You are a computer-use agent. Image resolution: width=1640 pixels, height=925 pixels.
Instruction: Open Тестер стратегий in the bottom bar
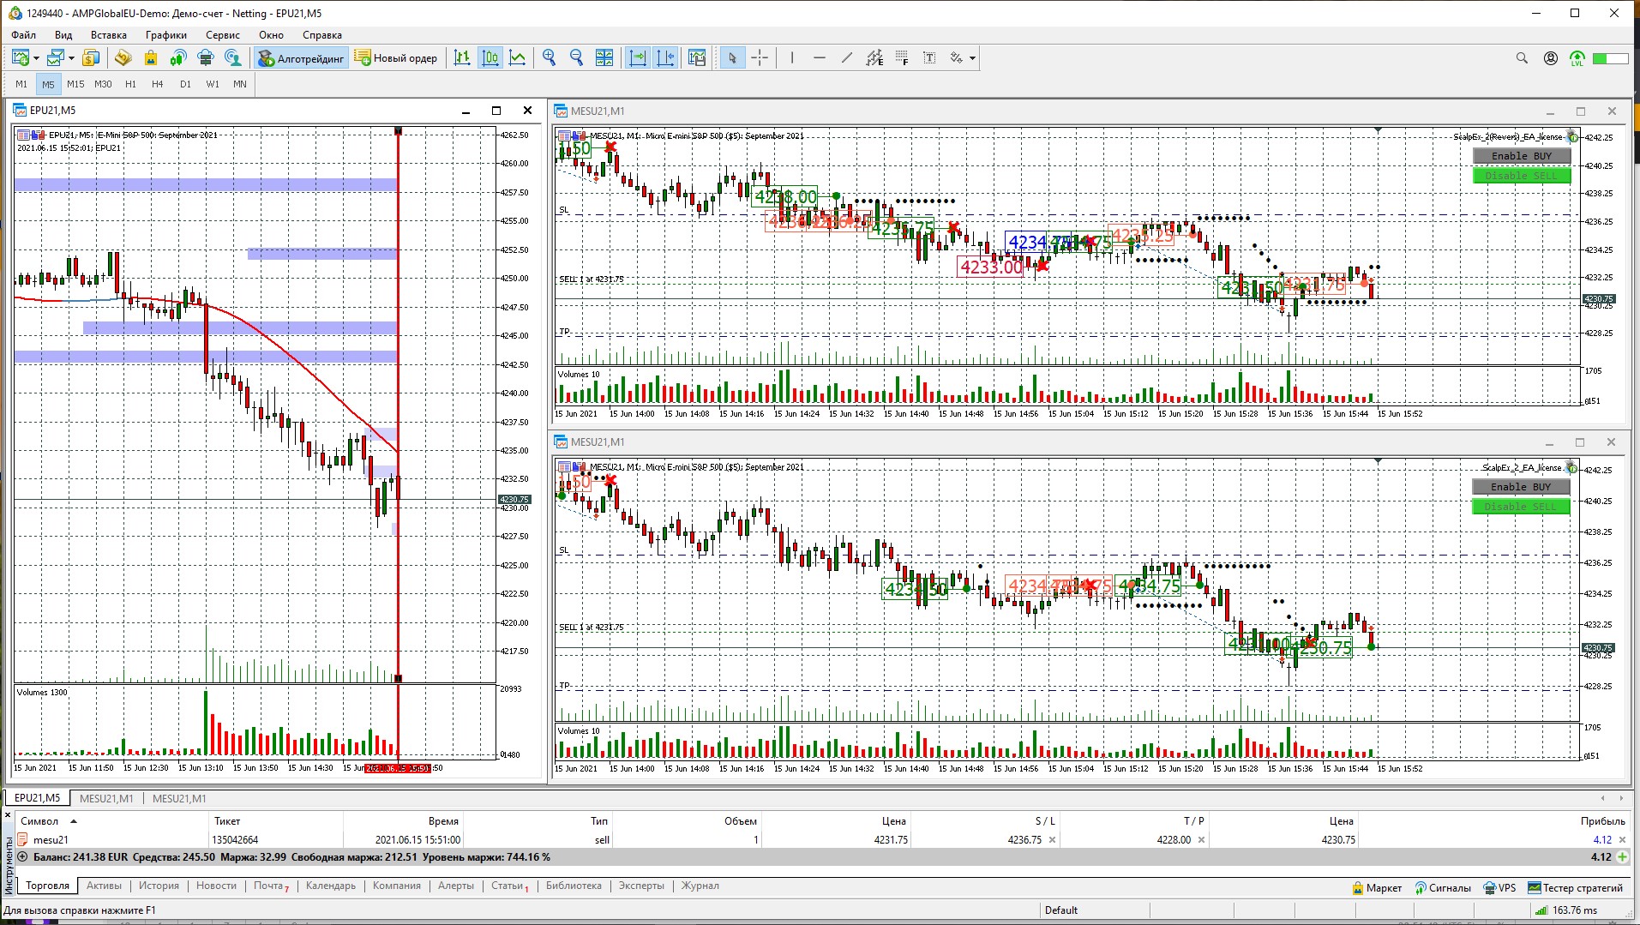click(1575, 888)
